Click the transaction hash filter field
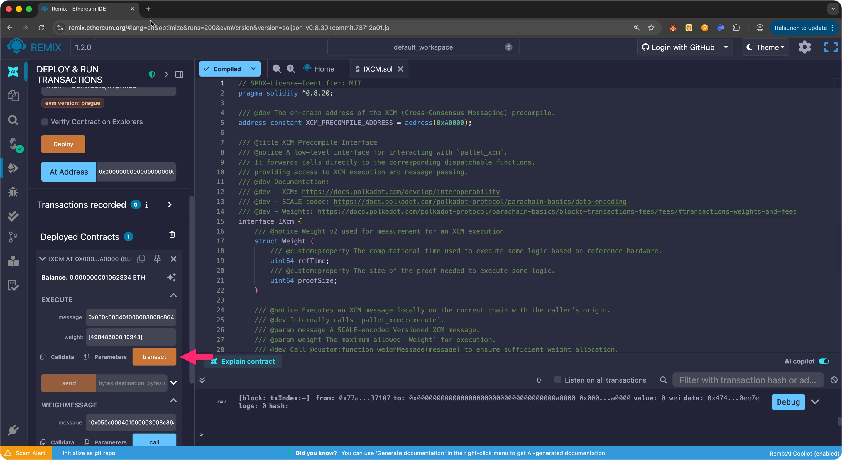The height and width of the screenshot is (460, 842). click(748, 380)
